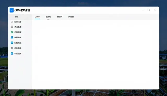Open the fourth sidebar item with blue checkmark icon
Image resolution: width=167 pixels, height=96 pixels.
tap(16, 38)
